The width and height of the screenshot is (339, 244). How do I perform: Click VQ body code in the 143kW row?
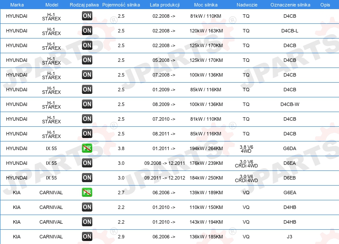tap(246, 222)
